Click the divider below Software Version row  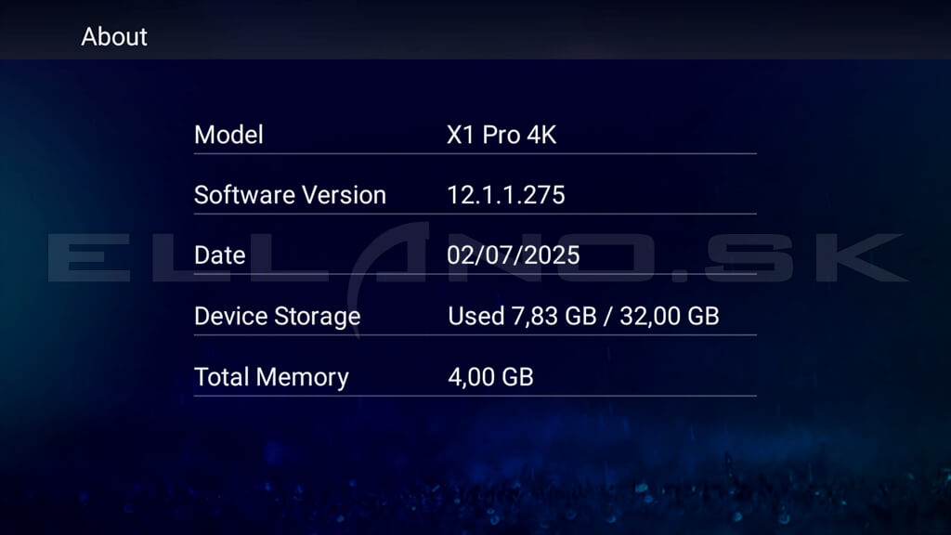tap(475, 214)
